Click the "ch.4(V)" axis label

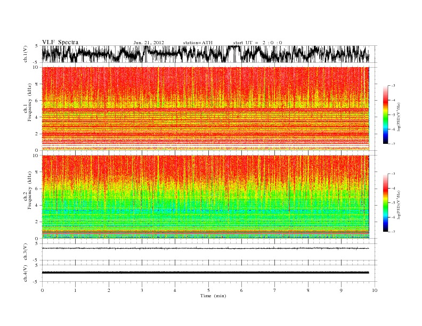(x=26, y=273)
